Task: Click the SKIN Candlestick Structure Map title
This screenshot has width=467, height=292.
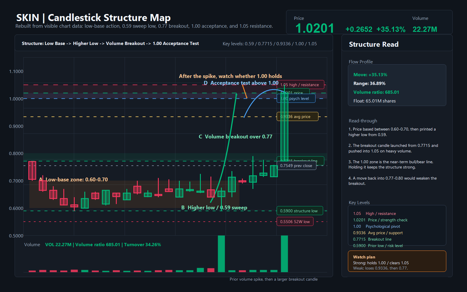Action: (x=93, y=18)
